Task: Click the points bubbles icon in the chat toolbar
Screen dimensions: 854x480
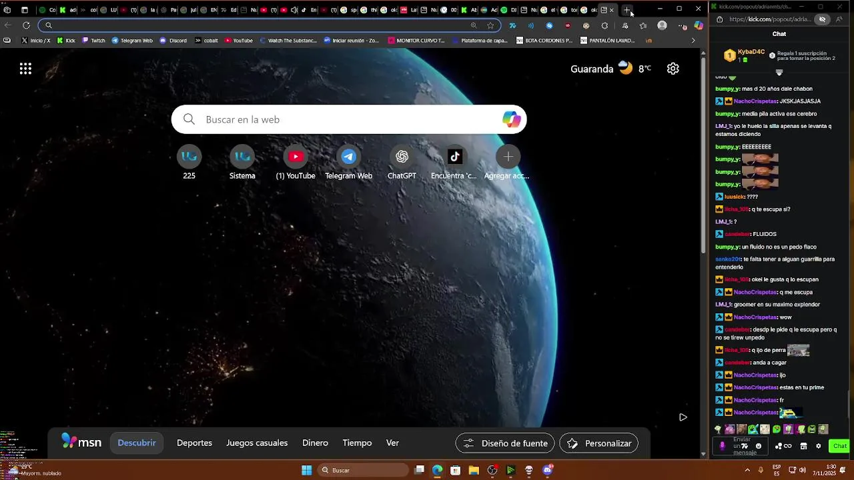Action: pyautogui.click(x=779, y=446)
